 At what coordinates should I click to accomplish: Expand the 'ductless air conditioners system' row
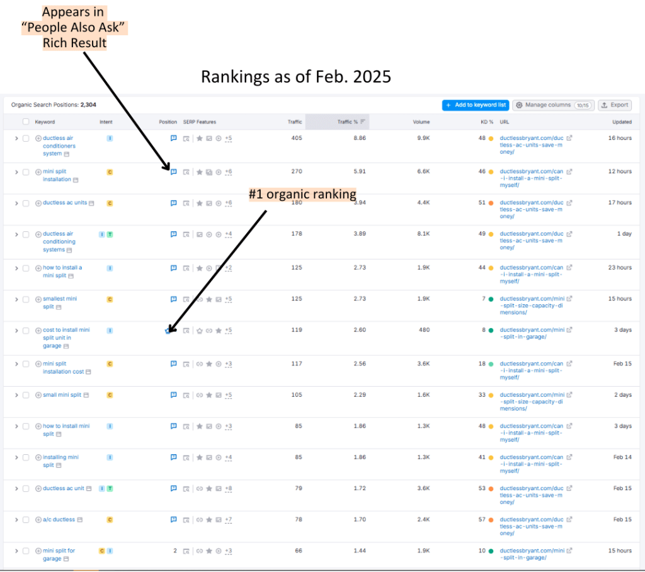click(16, 138)
